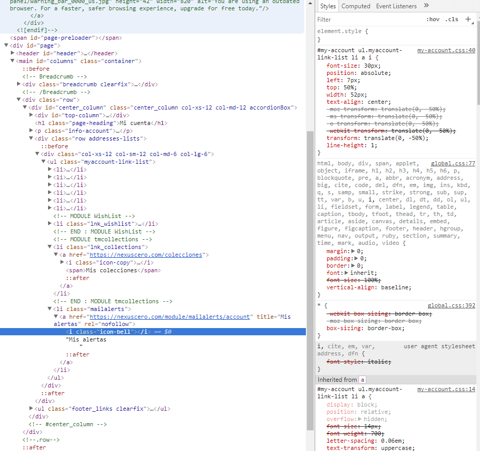Toggle the :hov element state button
480x451 pixels.
tap(433, 20)
